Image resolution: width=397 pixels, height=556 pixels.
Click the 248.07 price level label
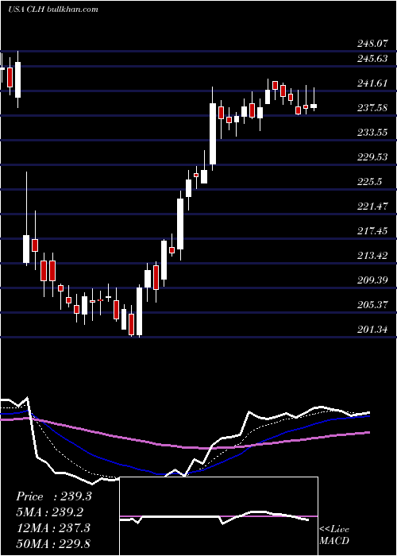372,44
